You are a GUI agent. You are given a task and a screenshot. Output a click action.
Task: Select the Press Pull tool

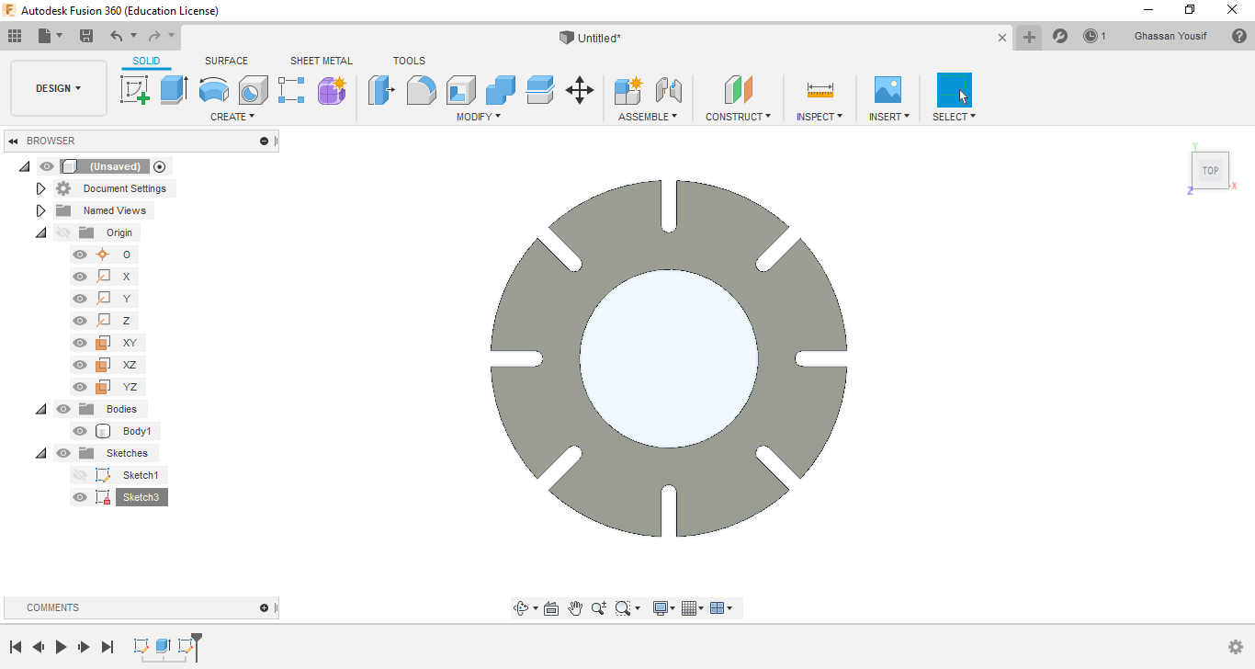pos(381,90)
